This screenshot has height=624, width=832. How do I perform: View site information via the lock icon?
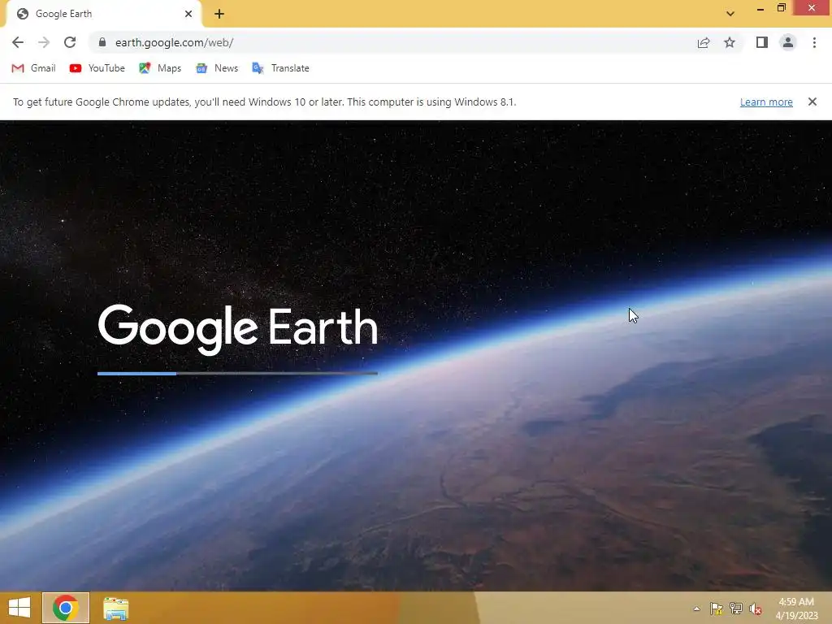tap(102, 42)
